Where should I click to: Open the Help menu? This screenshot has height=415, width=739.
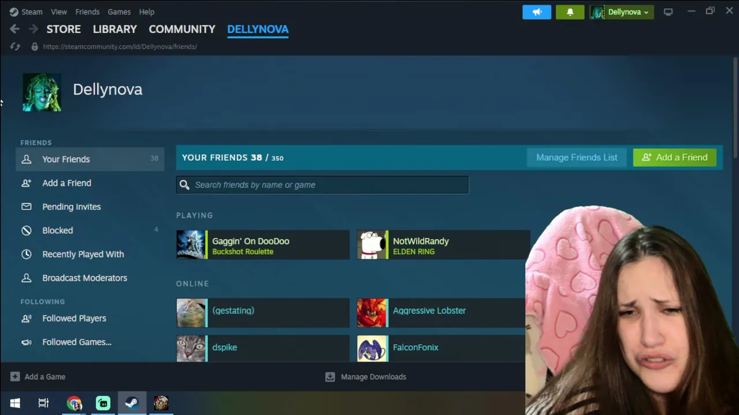coord(147,12)
